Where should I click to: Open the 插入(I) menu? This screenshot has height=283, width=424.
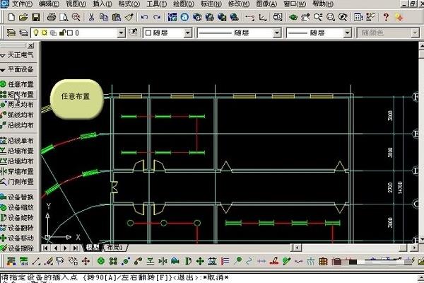click(102, 4)
